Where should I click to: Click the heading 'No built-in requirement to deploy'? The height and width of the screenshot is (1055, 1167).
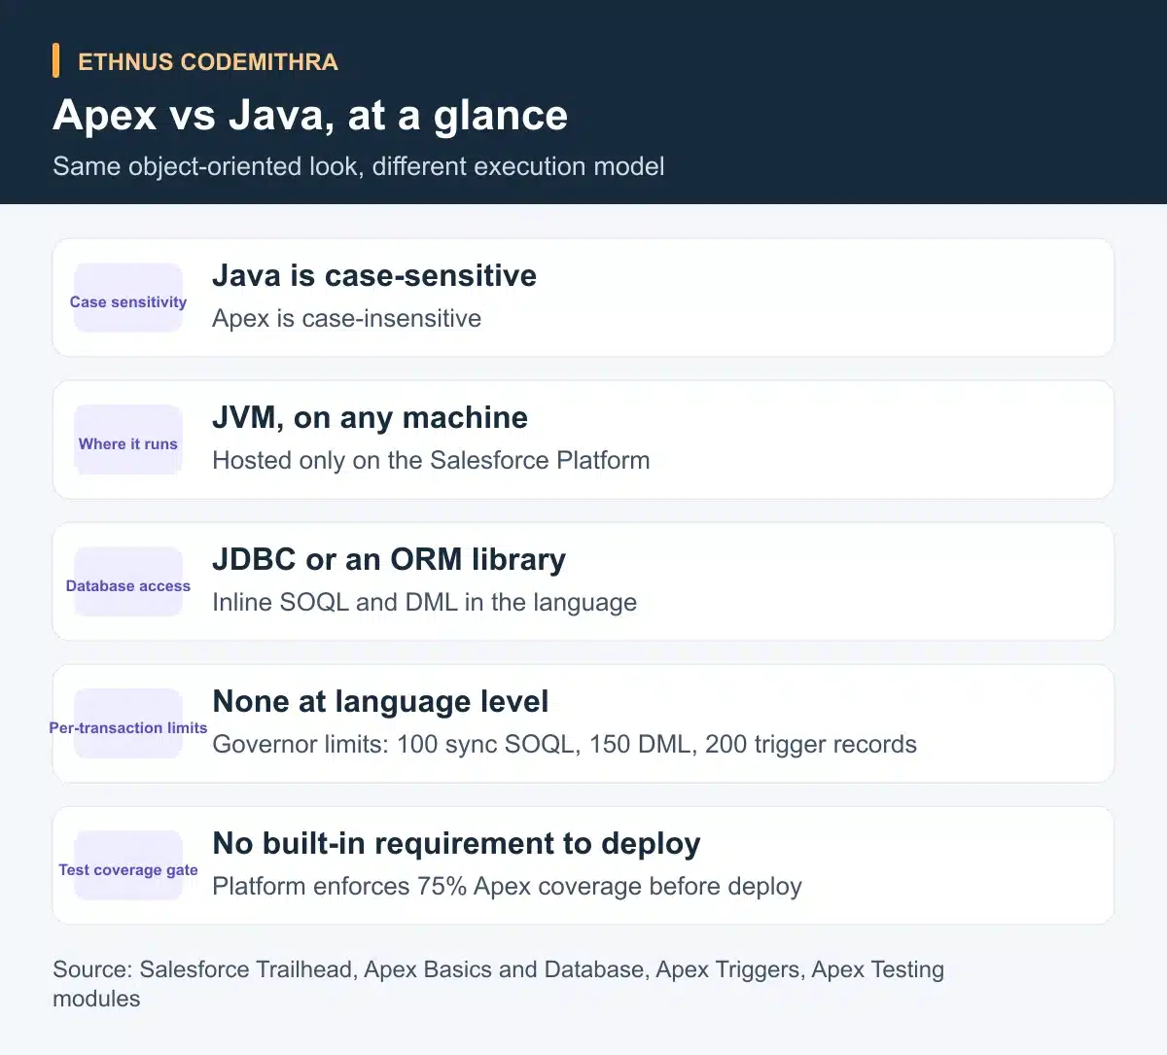pyautogui.click(x=456, y=843)
